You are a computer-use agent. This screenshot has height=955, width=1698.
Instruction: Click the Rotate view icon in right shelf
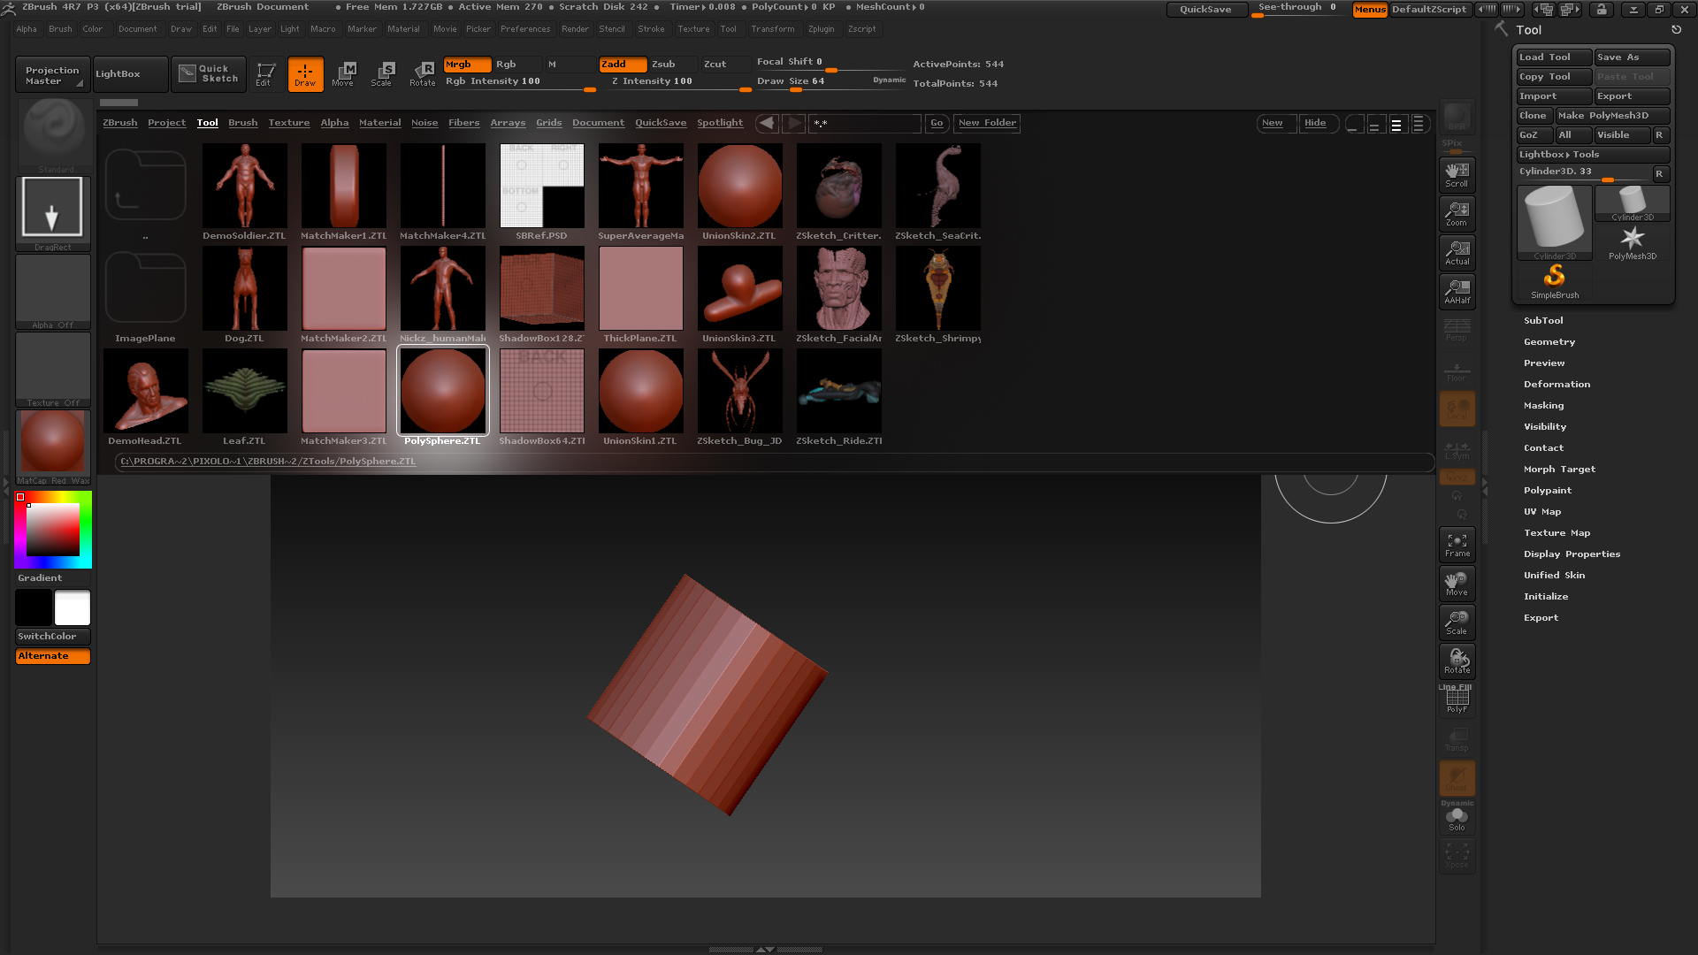click(x=1457, y=661)
